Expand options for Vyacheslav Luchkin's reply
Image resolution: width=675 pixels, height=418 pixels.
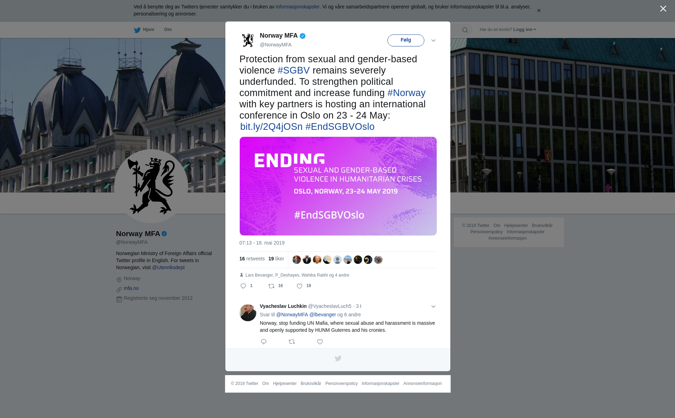click(433, 306)
